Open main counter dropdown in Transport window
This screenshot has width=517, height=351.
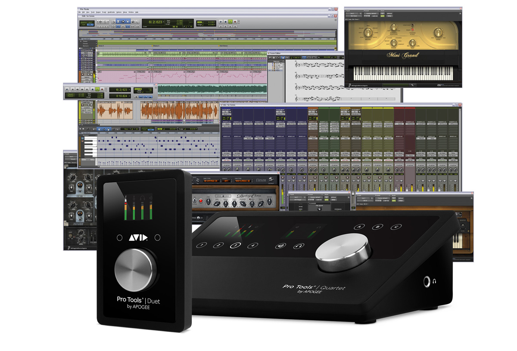pyautogui.click(x=130, y=89)
